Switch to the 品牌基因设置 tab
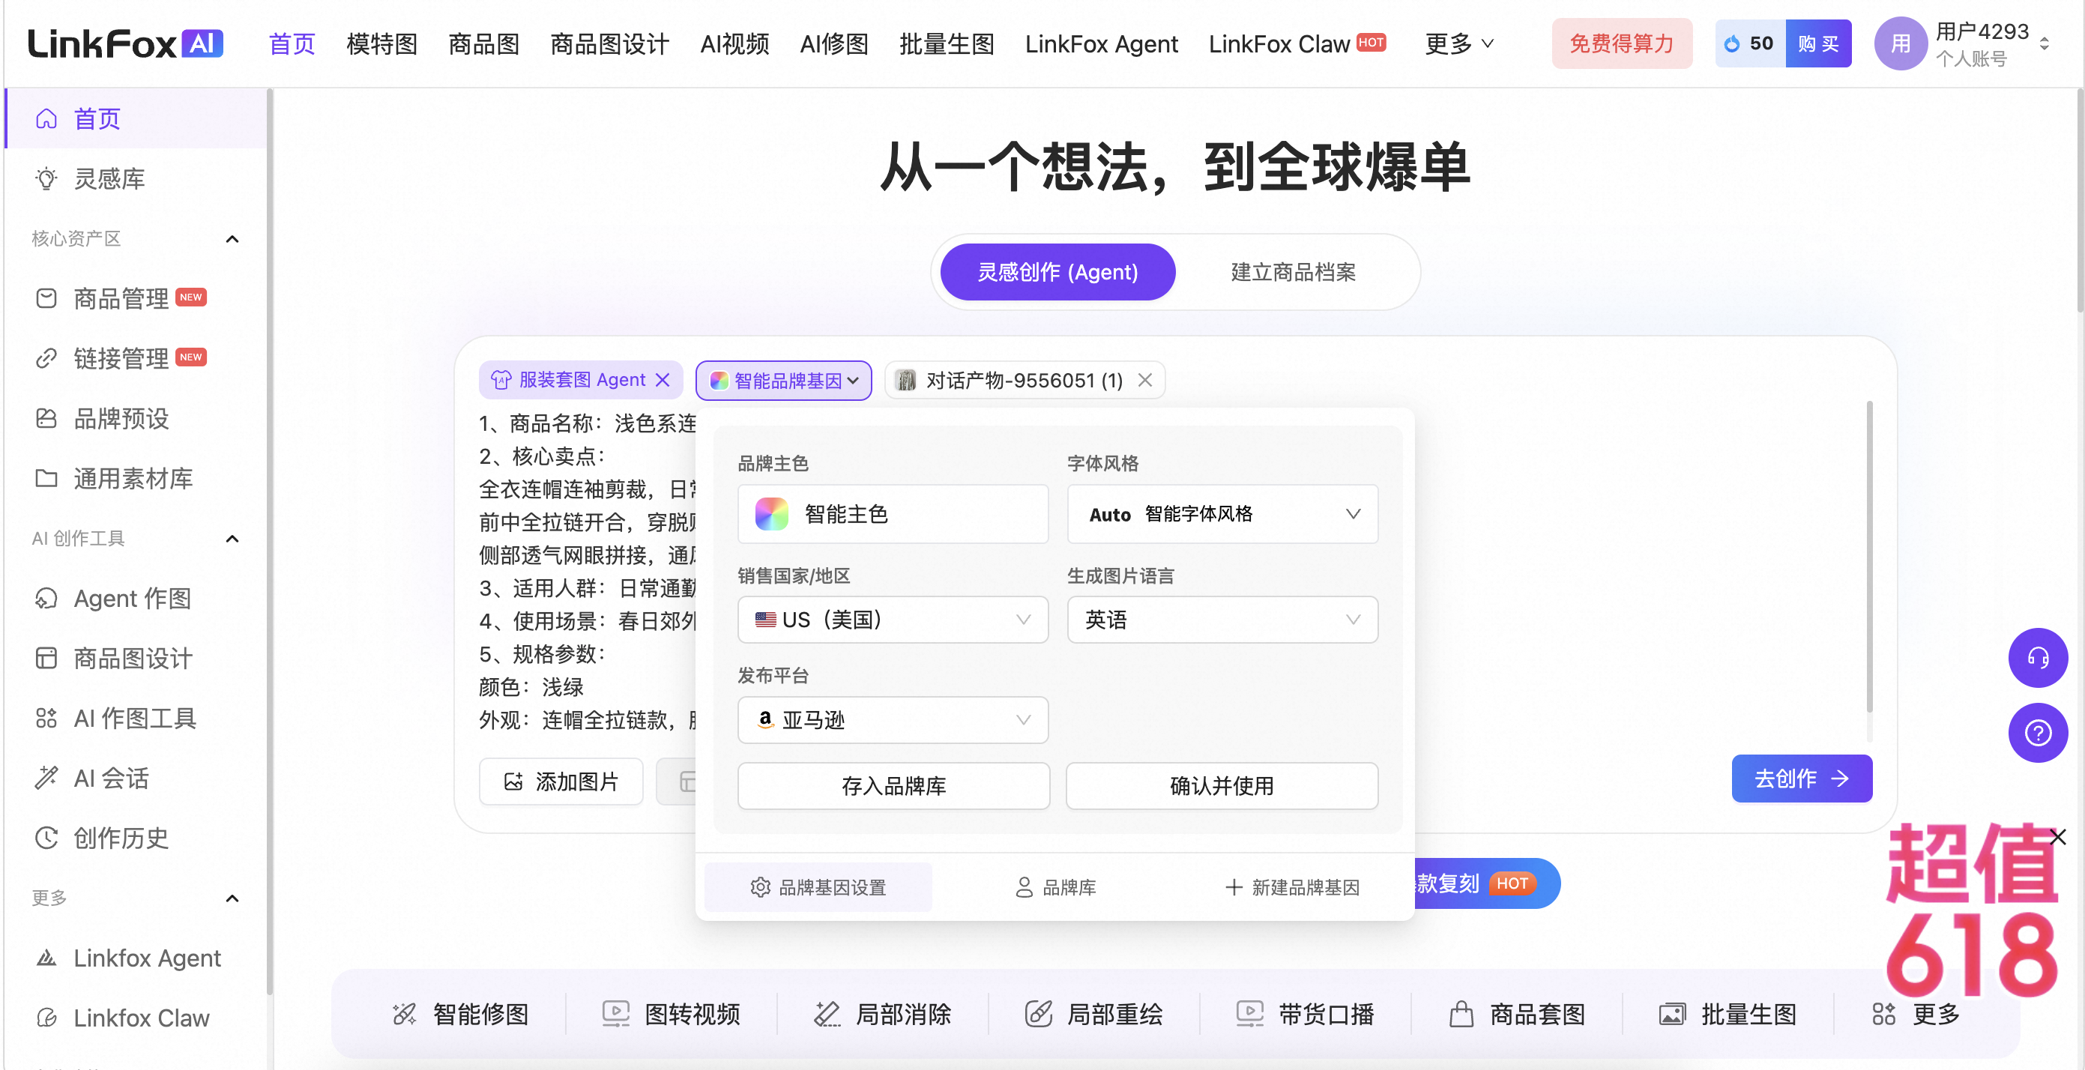 click(818, 887)
